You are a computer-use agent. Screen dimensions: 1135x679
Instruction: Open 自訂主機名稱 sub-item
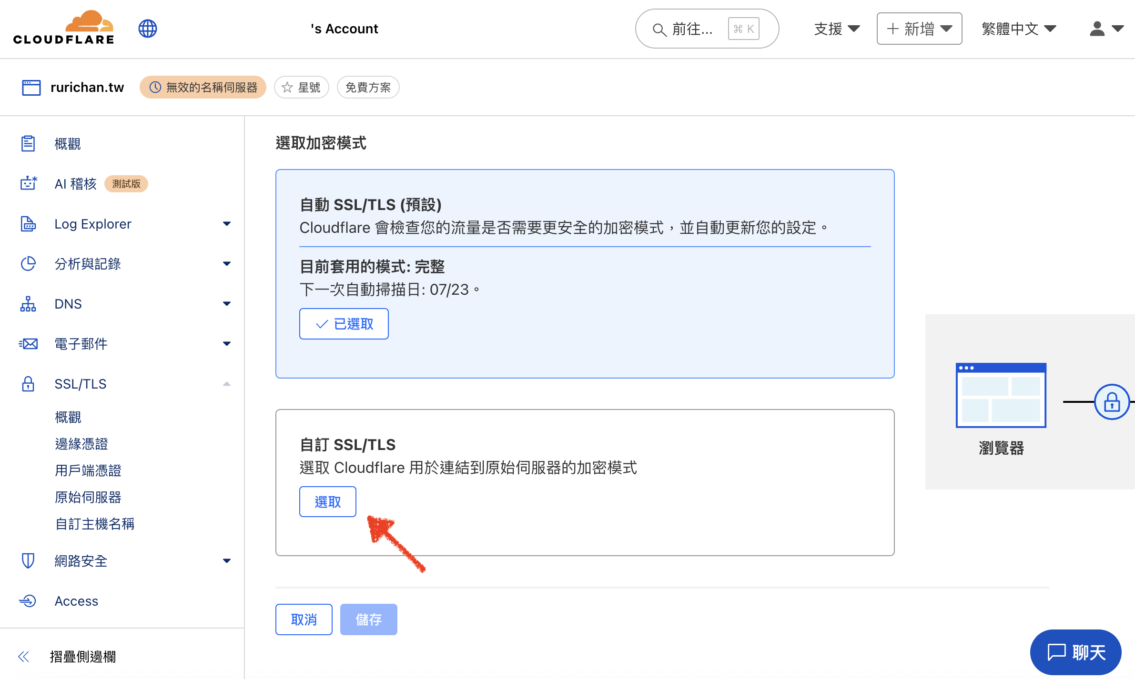click(x=95, y=524)
